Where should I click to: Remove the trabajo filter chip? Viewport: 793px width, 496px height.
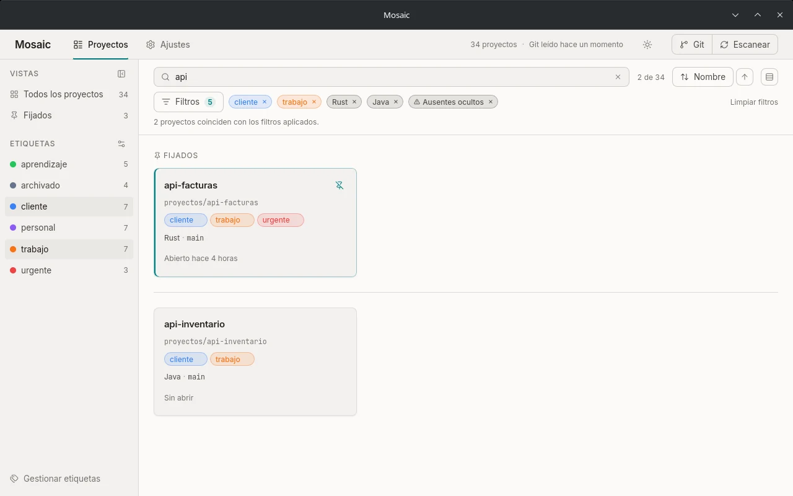(x=314, y=102)
